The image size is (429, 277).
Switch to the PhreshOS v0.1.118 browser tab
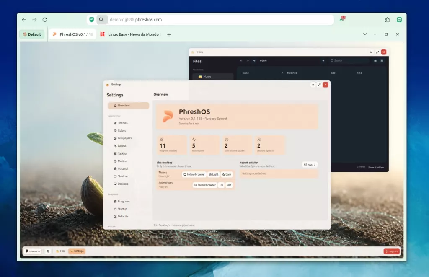click(73, 34)
